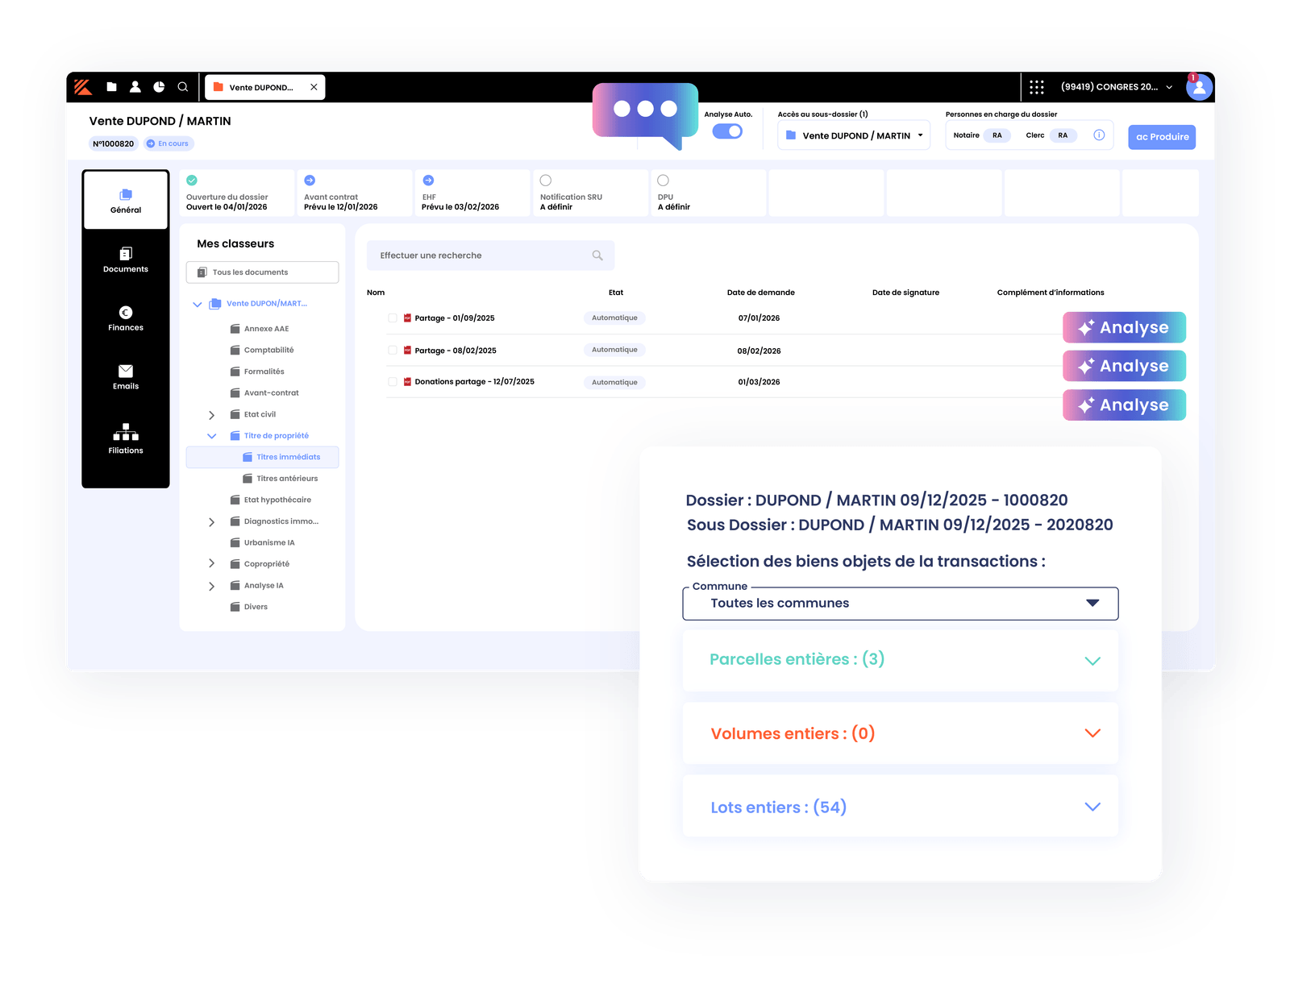The height and width of the screenshot is (988, 1290).
Task: Open the Filiations sidebar section
Action: [x=126, y=438]
